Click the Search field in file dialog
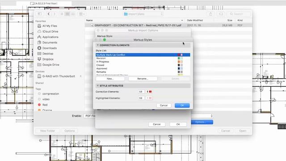 point(239,14)
